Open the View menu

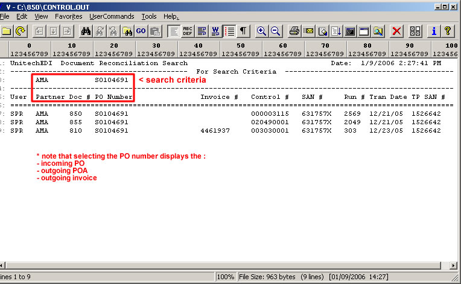click(40, 16)
